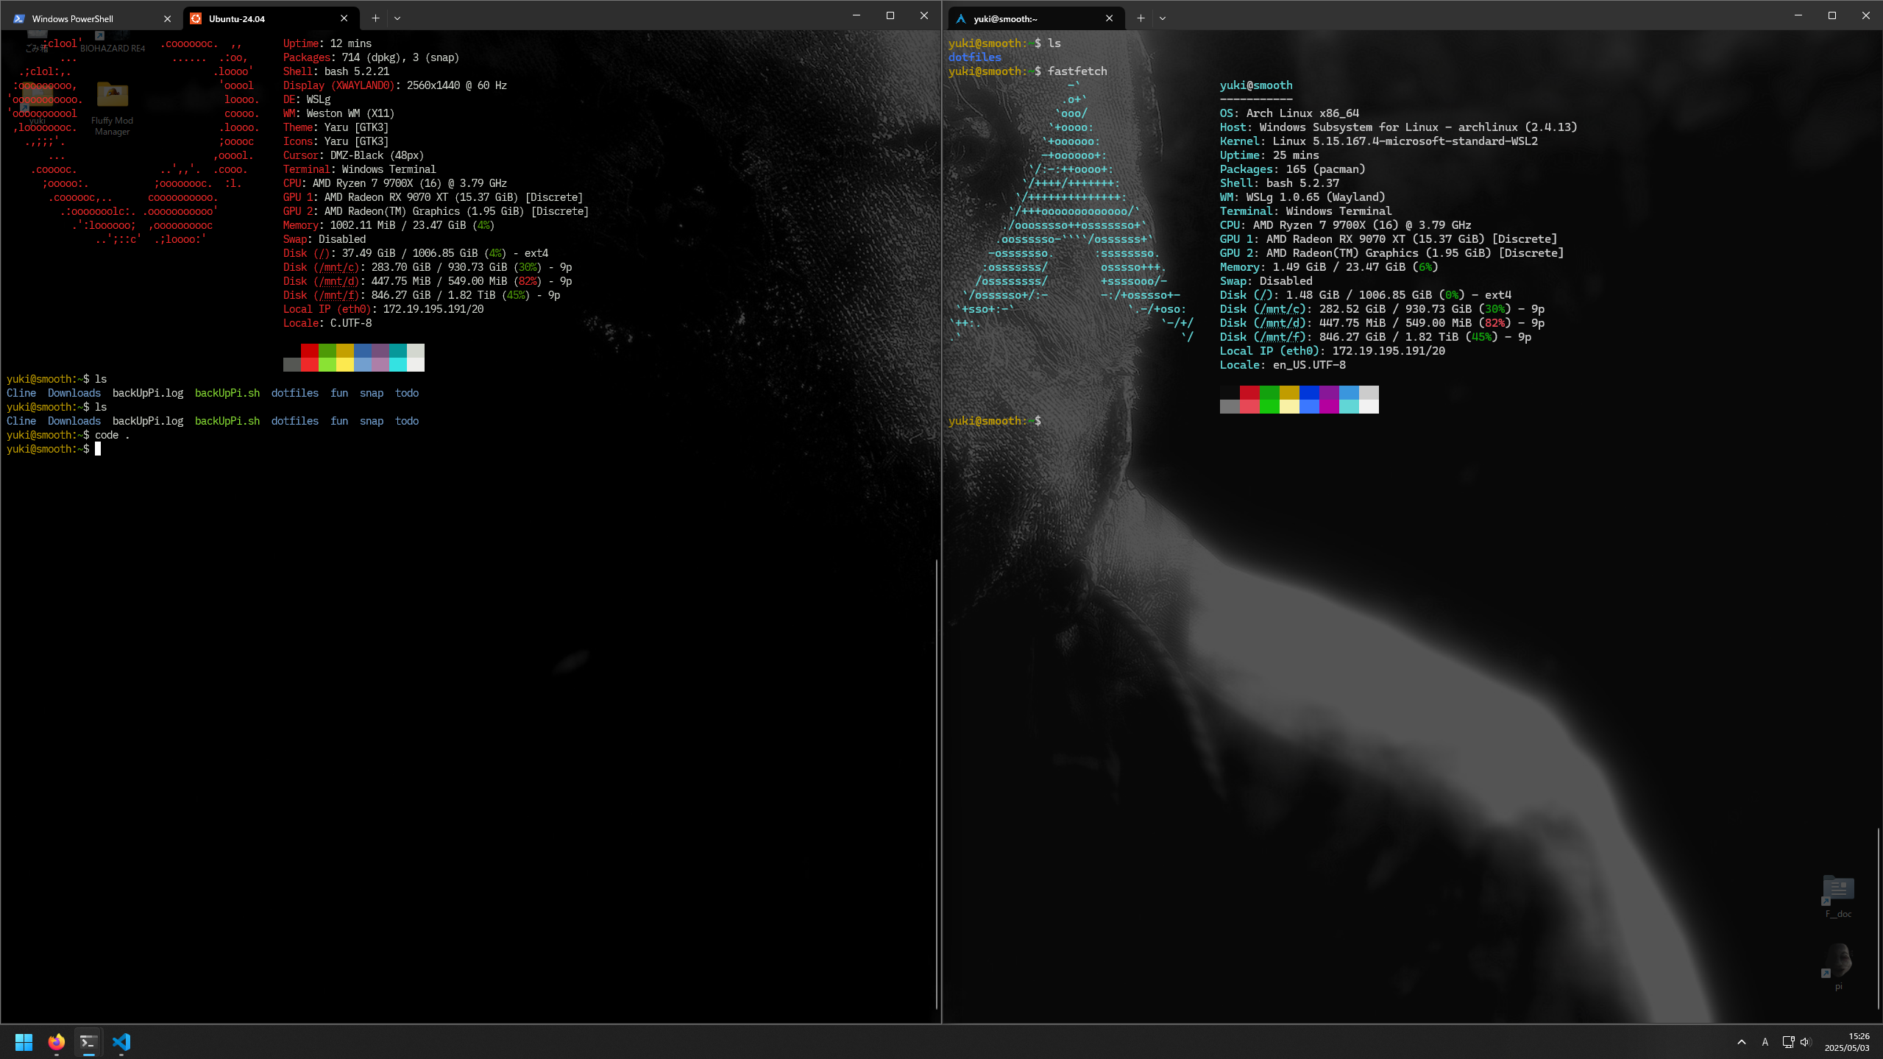The image size is (1883, 1059).
Task: Click 'WM: Weston WM (X11)' line
Action: (x=338, y=113)
